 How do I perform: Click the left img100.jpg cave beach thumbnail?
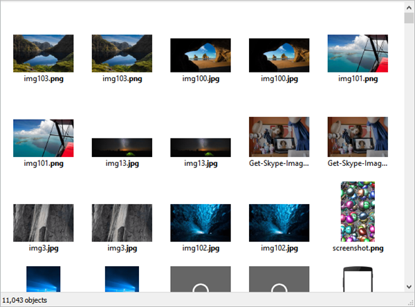[201, 55]
